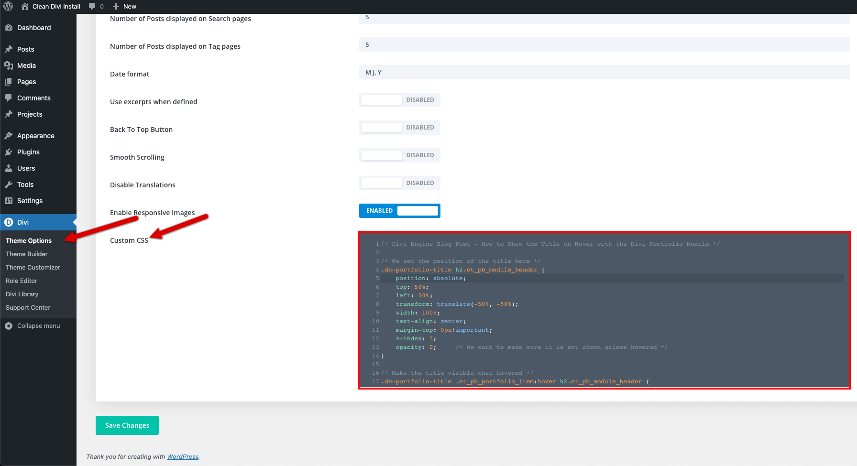This screenshot has width=857, height=466.
Task: Open Divi Library submenu item
Action: (22, 294)
